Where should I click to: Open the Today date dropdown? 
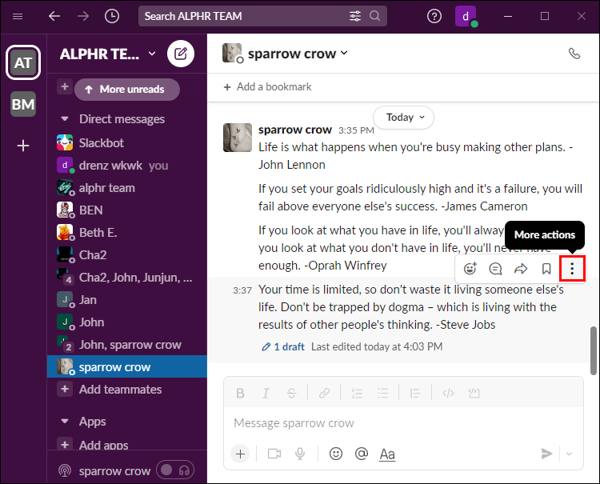(404, 117)
